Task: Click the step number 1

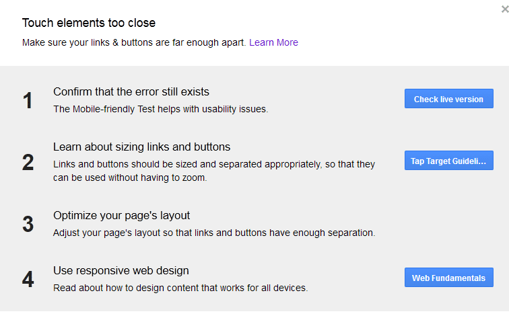Action: 28,101
